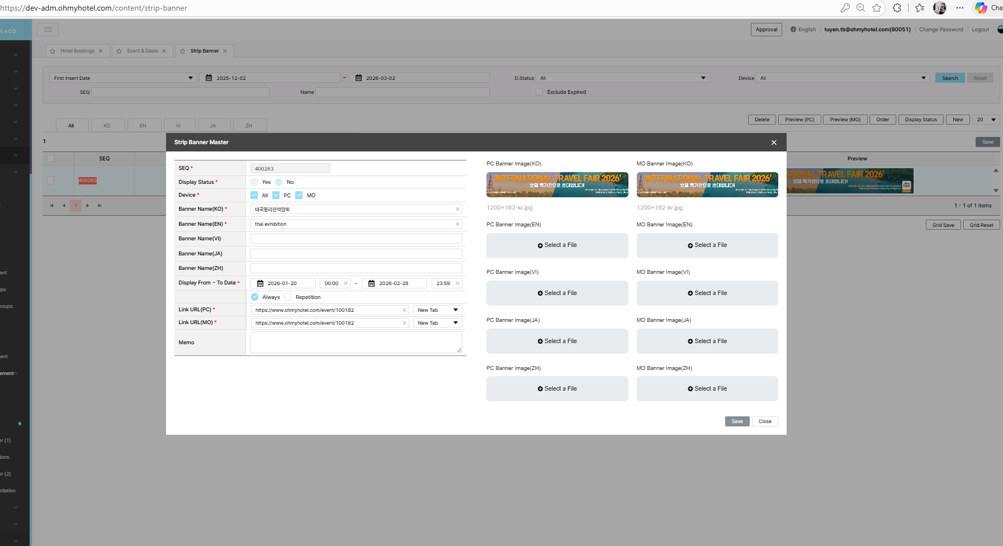Click the hamburger menu icon
The width and height of the screenshot is (1003, 546).
[x=48, y=30]
